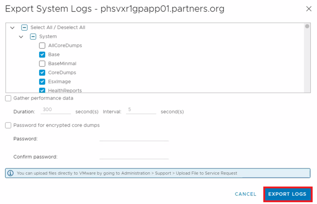Collapse the Select All / Deselect All tree

[x=12, y=28]
